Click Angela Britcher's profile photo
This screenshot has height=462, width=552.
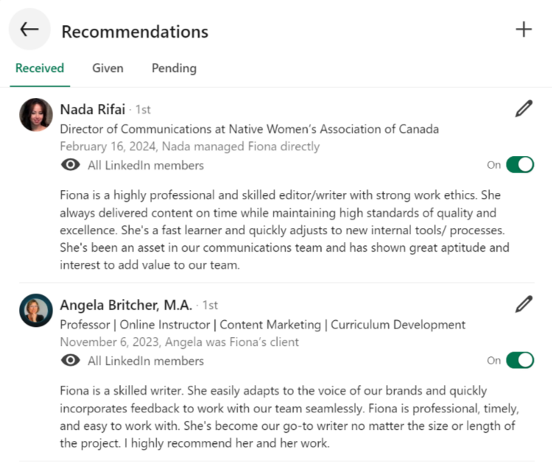click(36, 310)
